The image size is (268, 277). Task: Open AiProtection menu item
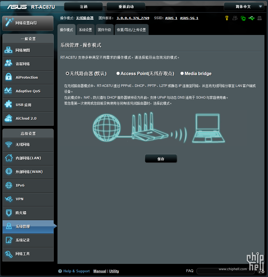pyautogui.click(x=28, y=77)
